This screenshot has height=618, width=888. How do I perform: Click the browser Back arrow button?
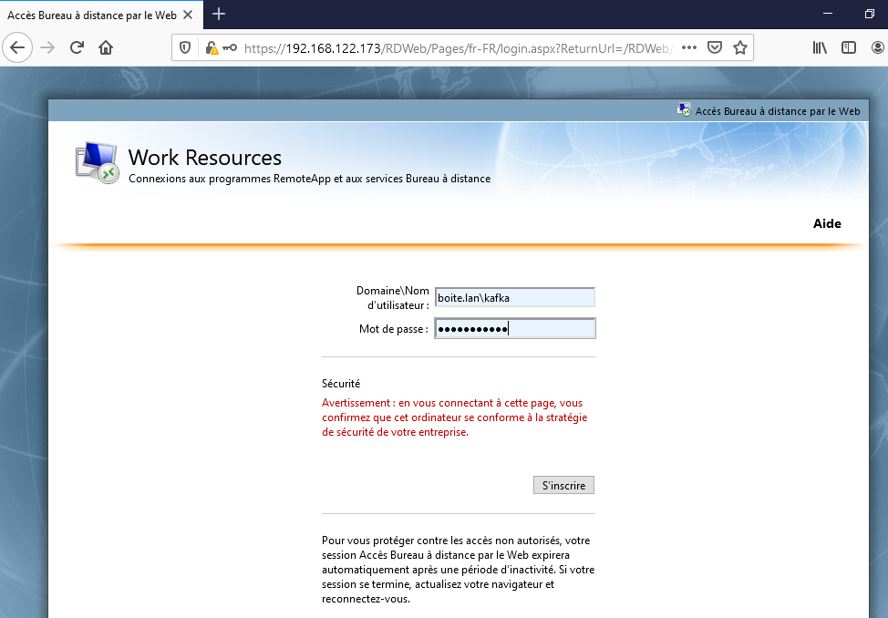tap(19, 47)
